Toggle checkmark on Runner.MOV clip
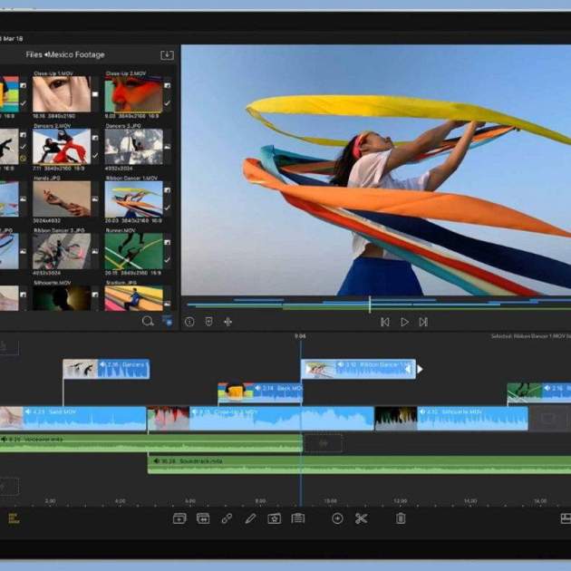The width and height of the screenshot is (571, 571). (168, 262)
